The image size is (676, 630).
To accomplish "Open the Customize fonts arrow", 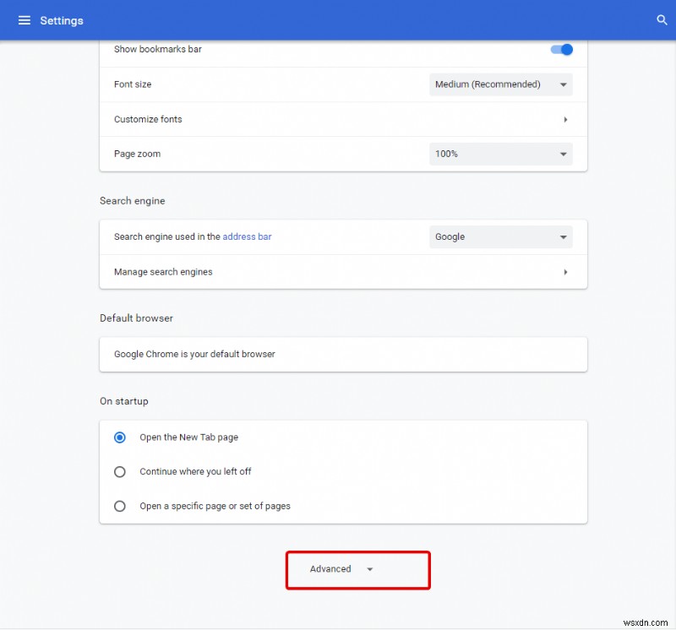I will (566, 119).
